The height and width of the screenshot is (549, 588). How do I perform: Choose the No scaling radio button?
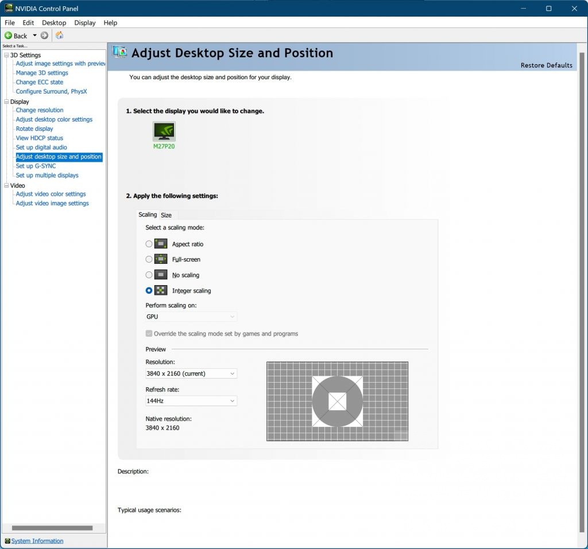tap(149, 275)
